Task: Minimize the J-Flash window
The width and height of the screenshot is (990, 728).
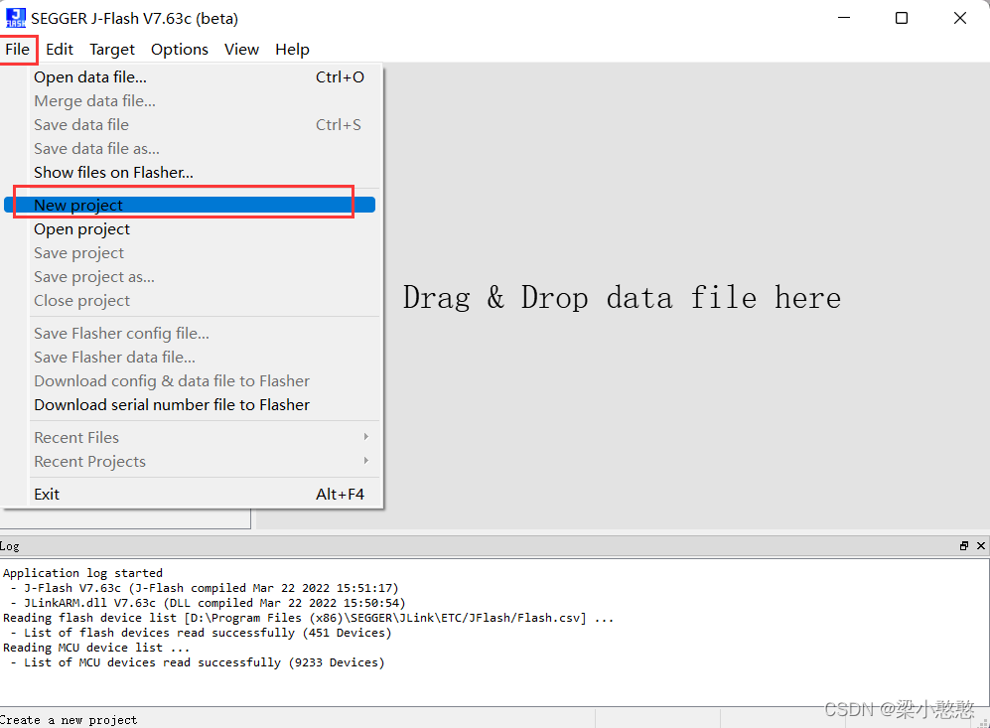Action: (844, 18)
